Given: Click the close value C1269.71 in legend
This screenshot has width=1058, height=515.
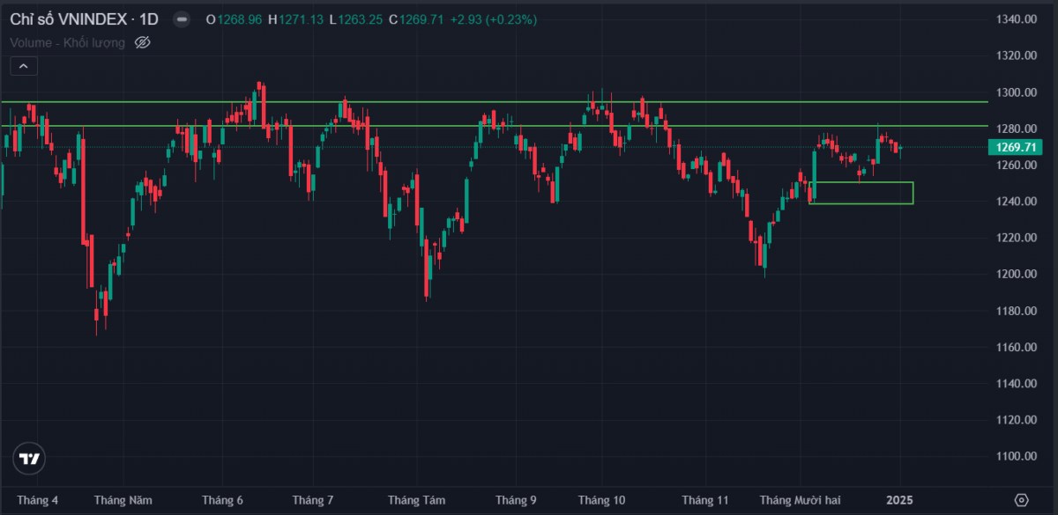Looking at the screenshot, I should click(x=415, y=19).
